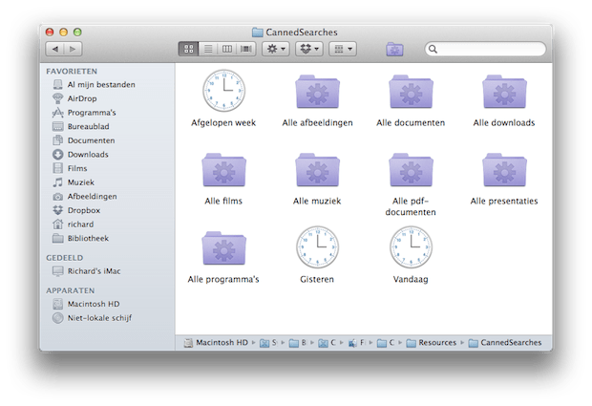The width and height of the screenshot is (592, 406).
Task: Click the S folder in path bar
Action: point(268,343)
